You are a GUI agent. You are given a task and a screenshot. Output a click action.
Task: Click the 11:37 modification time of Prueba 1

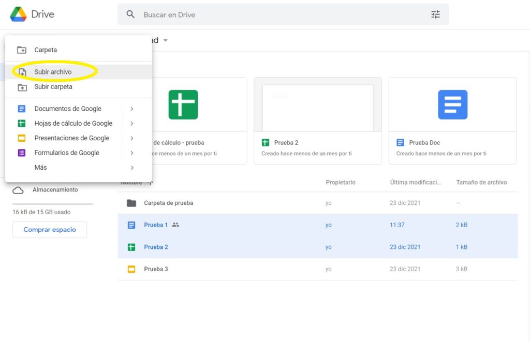pyautogui.click(x=397, y=225)
